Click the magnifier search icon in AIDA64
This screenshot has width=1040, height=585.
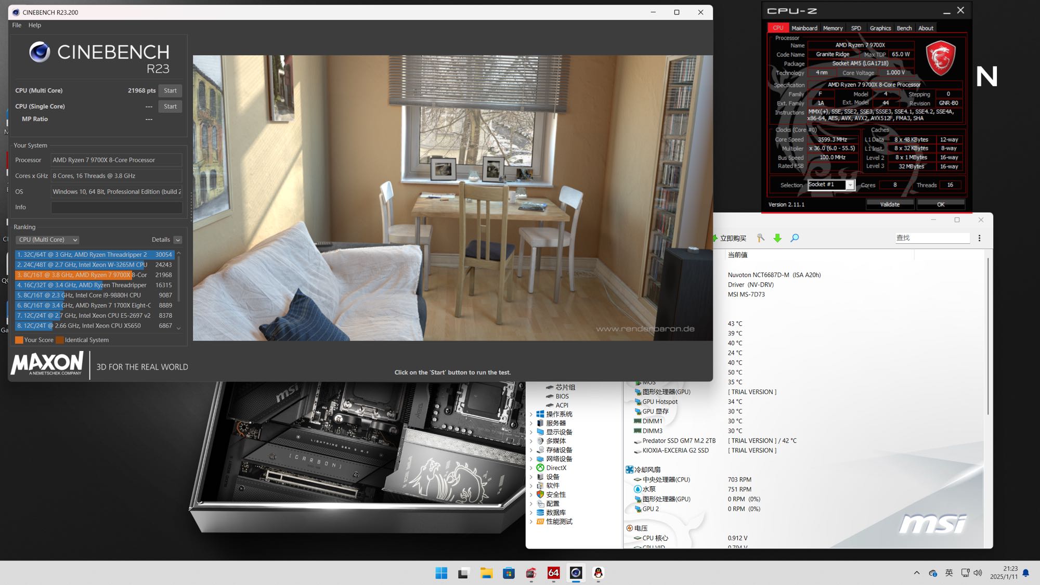coord(795,238)
